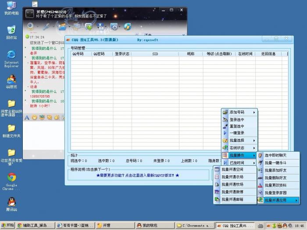Choose 批量开通空间 option

(x=235, y=170)
